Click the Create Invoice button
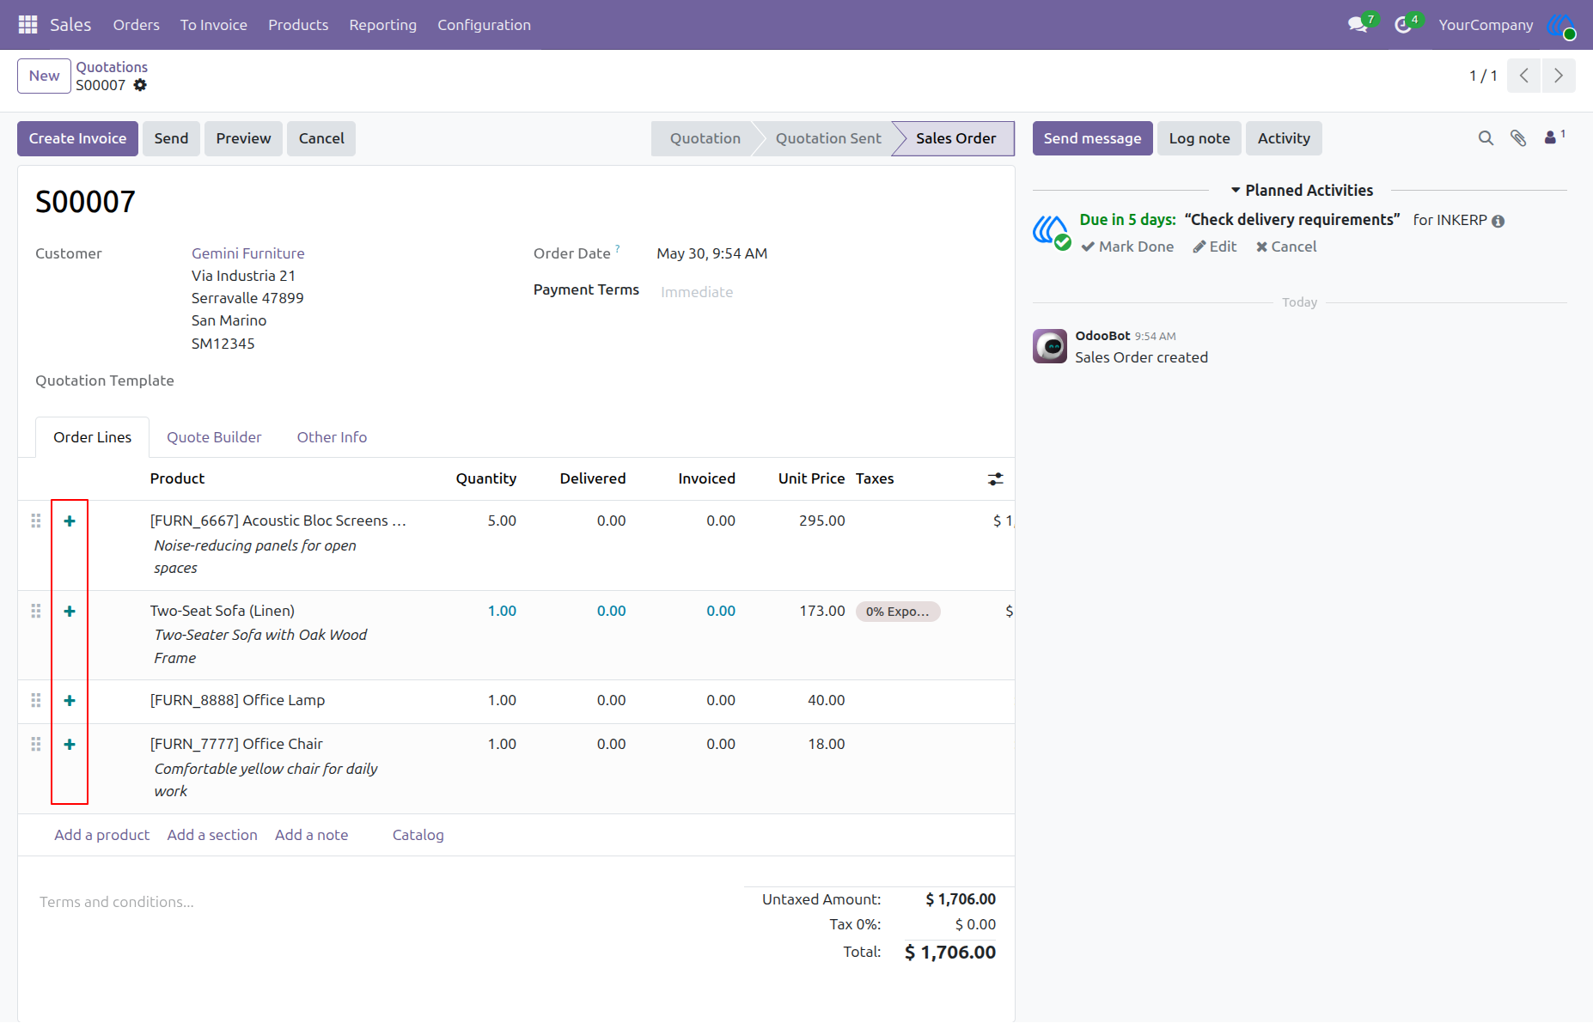The width and height of the screenshot is (1593, 1023). (x=77, y=138)
